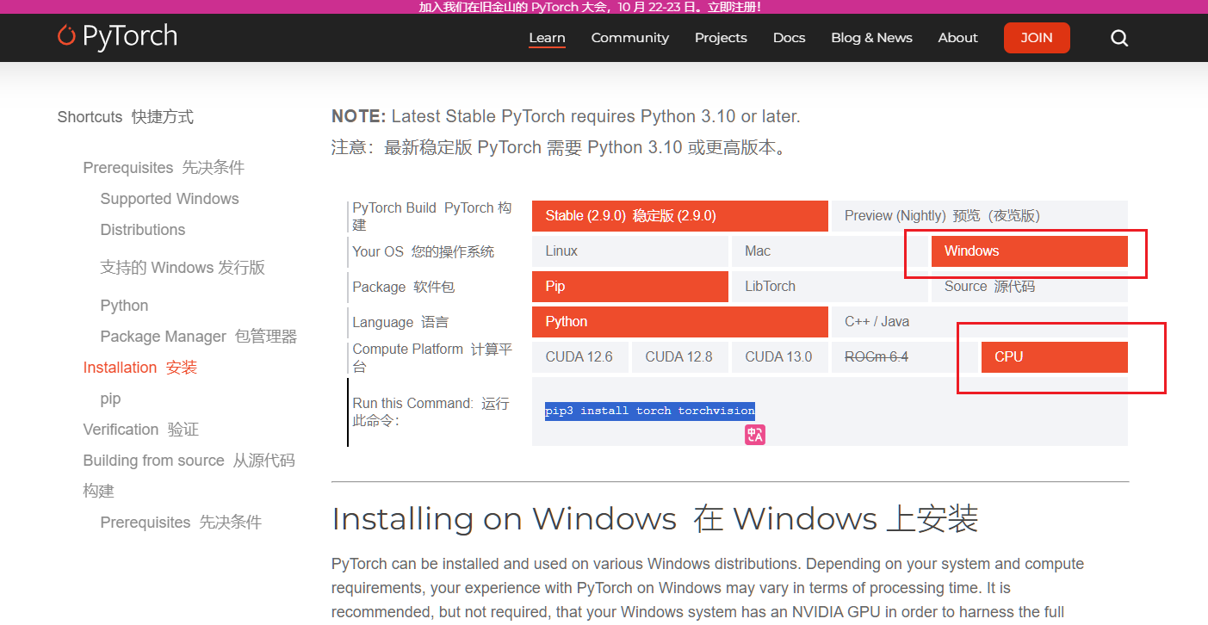Choose the CPU compute platform

pos(1054,356)
